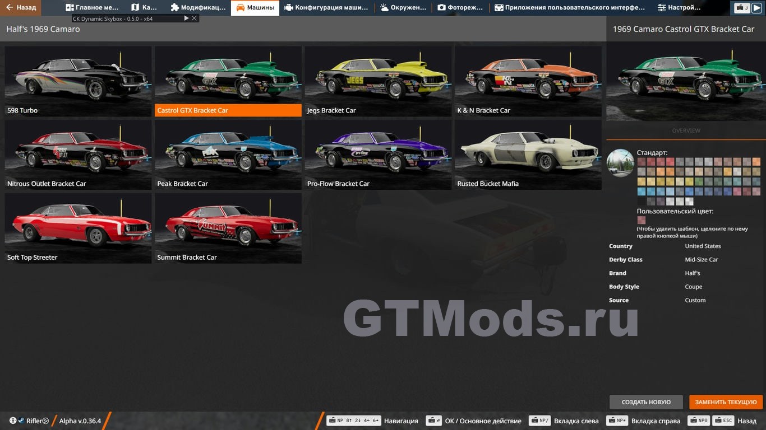Switch to the Карта tab with map icon
The width and height of the screenshot is (766, 430).
pyautogui.click(x=144, y=8)
